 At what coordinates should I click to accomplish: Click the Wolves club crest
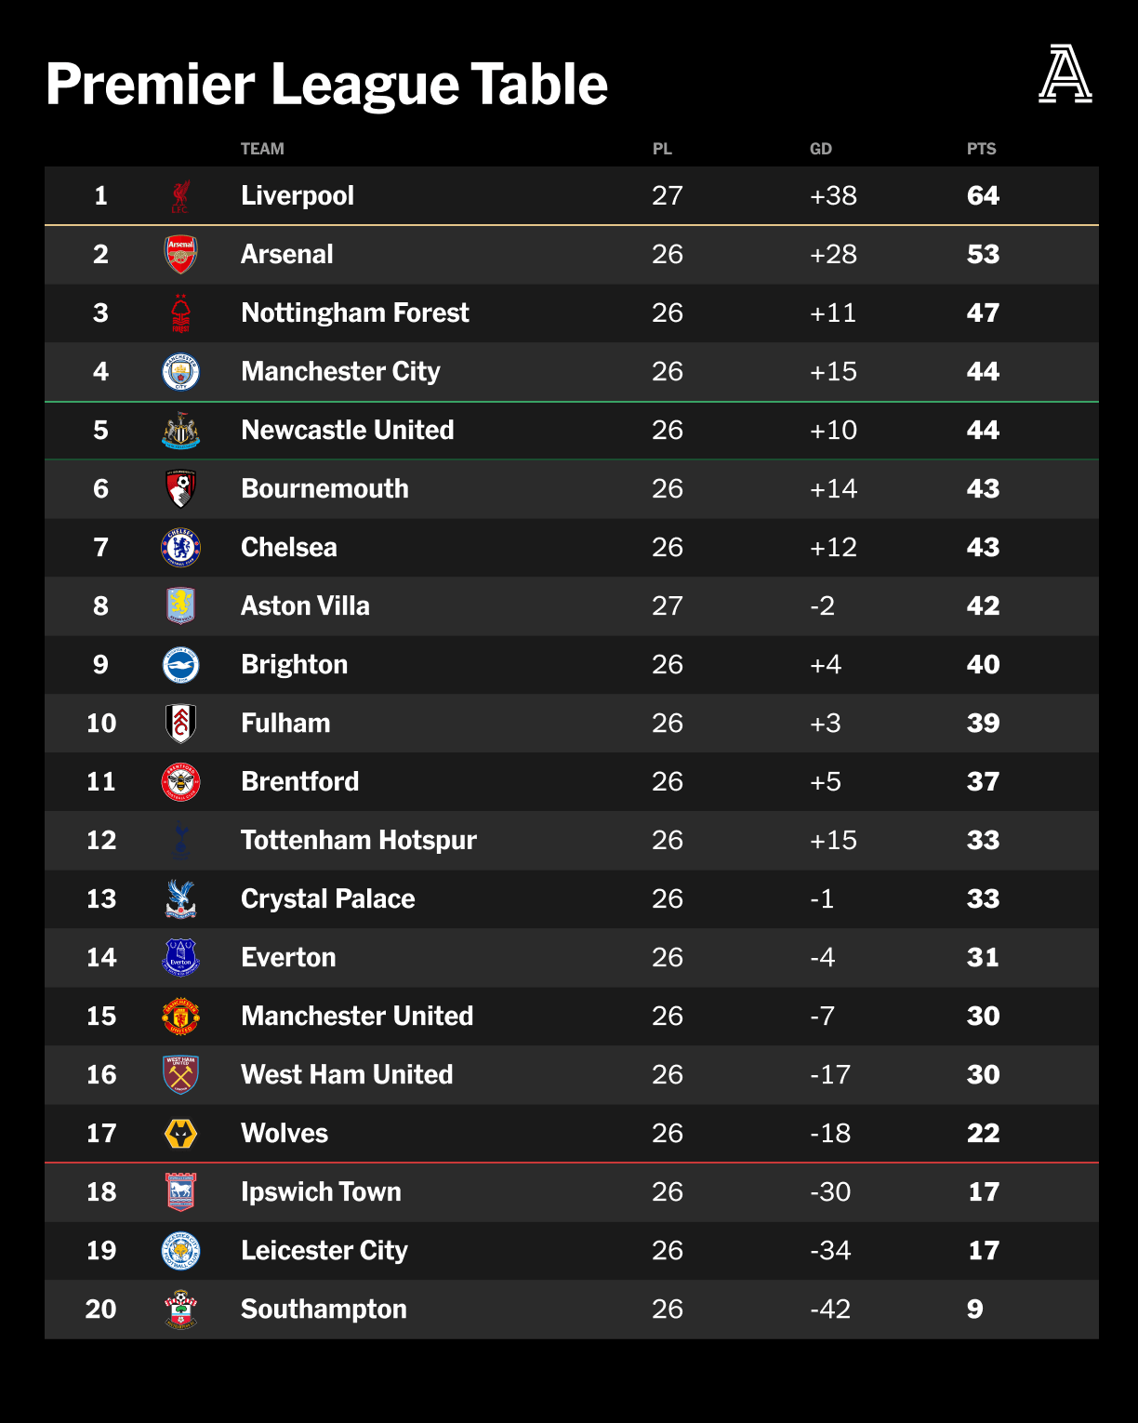point(180,1134)
